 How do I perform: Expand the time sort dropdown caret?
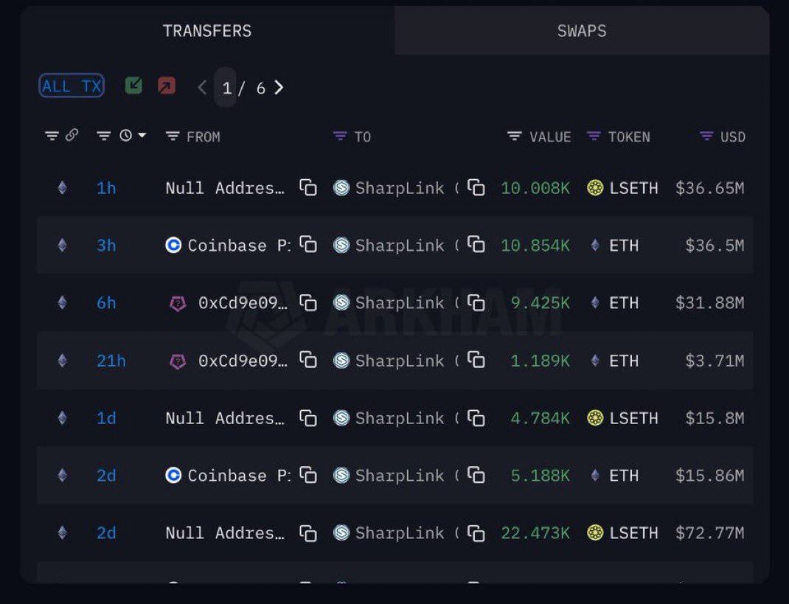click(142, 135)
